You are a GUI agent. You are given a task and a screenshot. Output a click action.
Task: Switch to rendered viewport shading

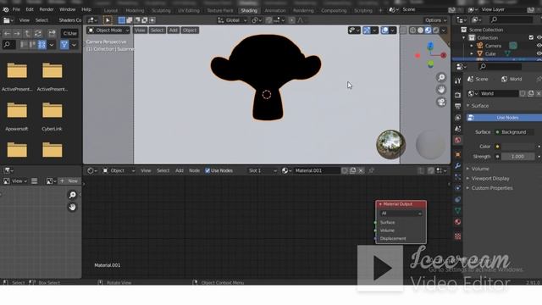(x=436, y=30)
